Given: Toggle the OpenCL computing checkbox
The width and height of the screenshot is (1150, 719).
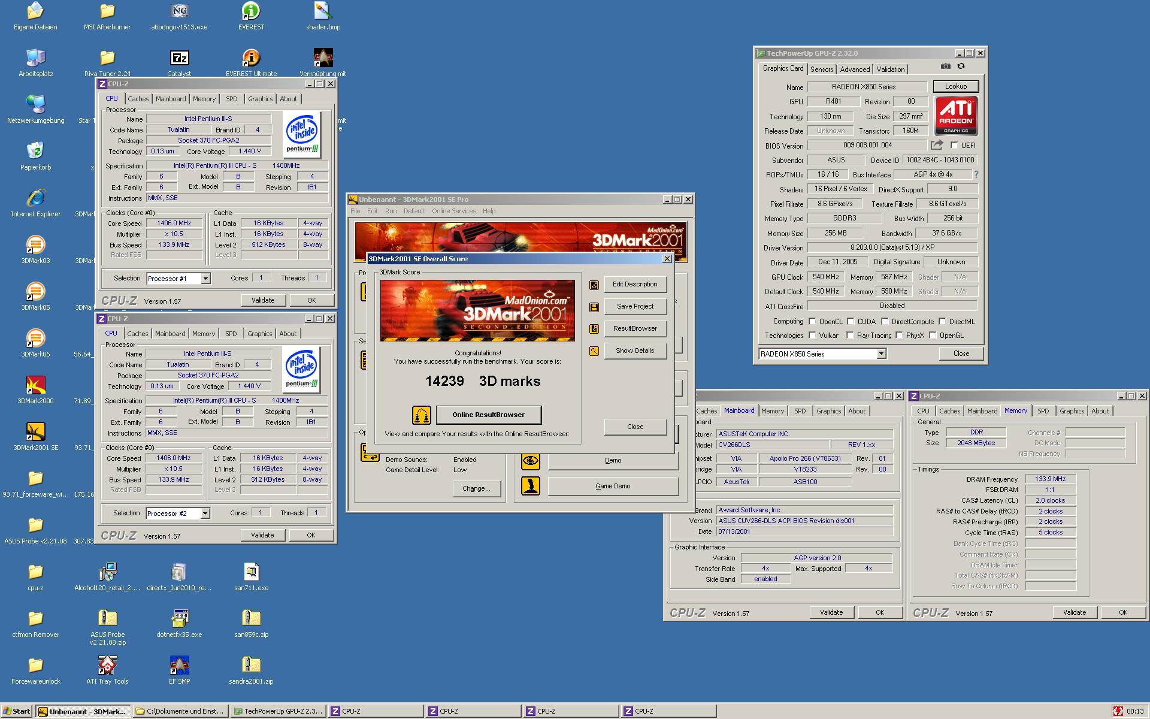Looking at the screenshot, I should point(813,321).
